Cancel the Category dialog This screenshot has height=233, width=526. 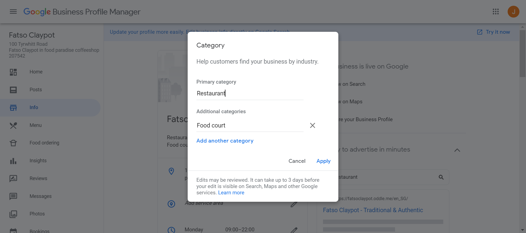pyautogui.click(x=297, y=161)
